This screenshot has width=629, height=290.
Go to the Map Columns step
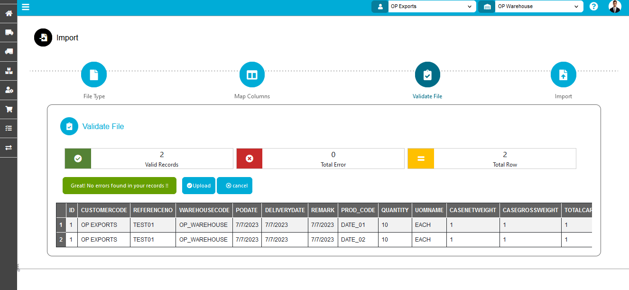coord(252,75)
